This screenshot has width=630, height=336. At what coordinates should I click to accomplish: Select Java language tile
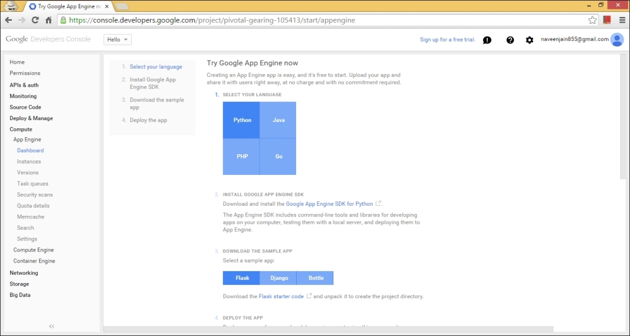point(278,120)
